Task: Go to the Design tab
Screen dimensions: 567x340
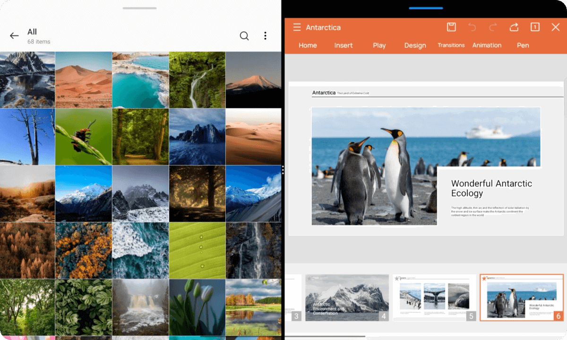Action: 415,45
